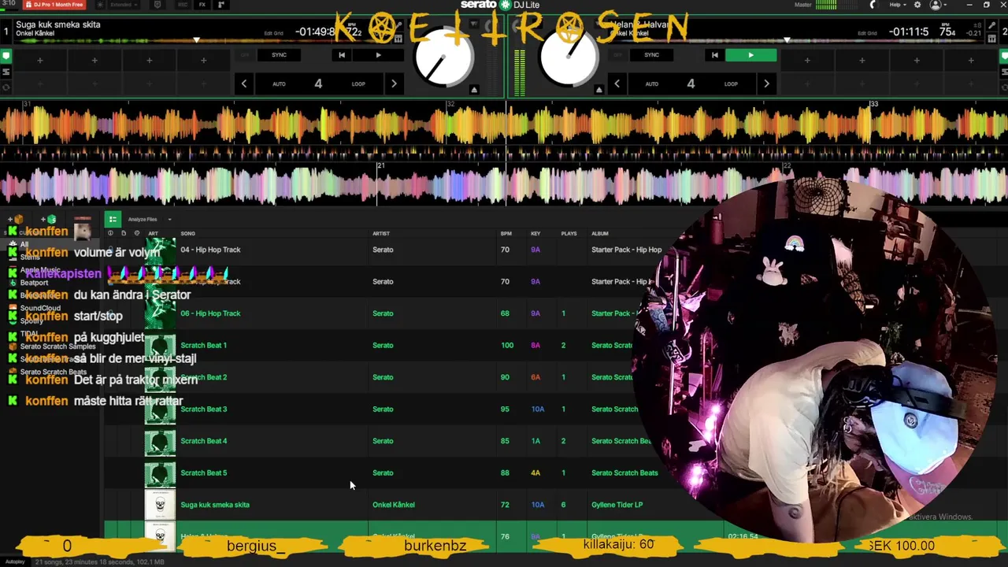Sort library by ALBUM column
This screenshot has width=1008, height=567.
[x=600, y=233]
